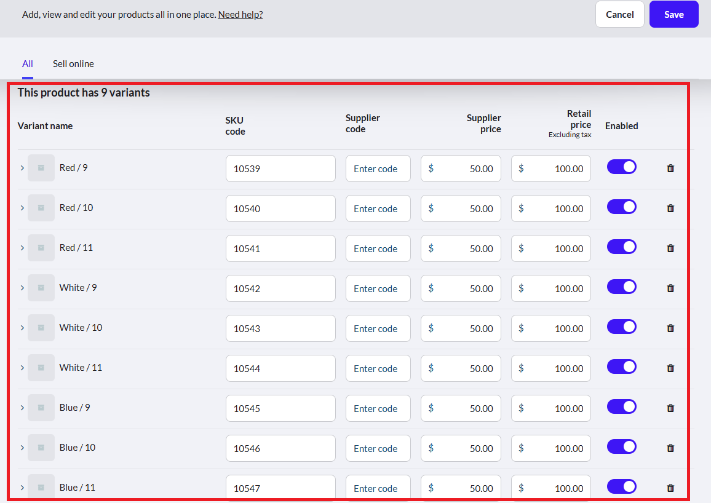711x503 pixels.
Task: Open the White / 9 image placeholder
Action: point(41,287)
